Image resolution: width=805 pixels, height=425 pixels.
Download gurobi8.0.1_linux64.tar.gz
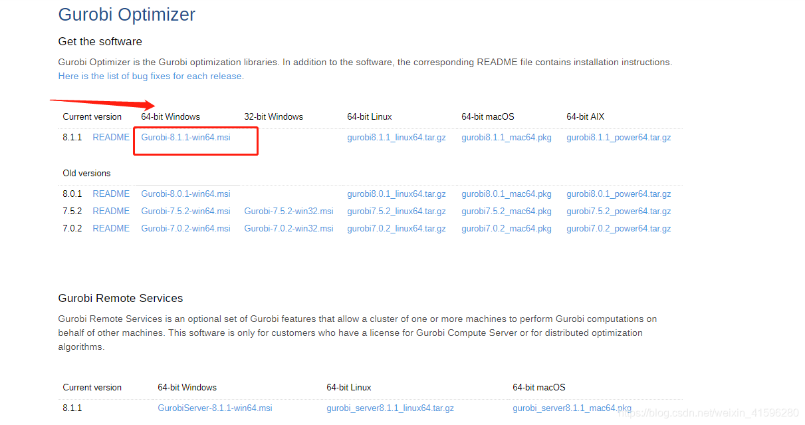pyautogui.click(x=396, y=194)
